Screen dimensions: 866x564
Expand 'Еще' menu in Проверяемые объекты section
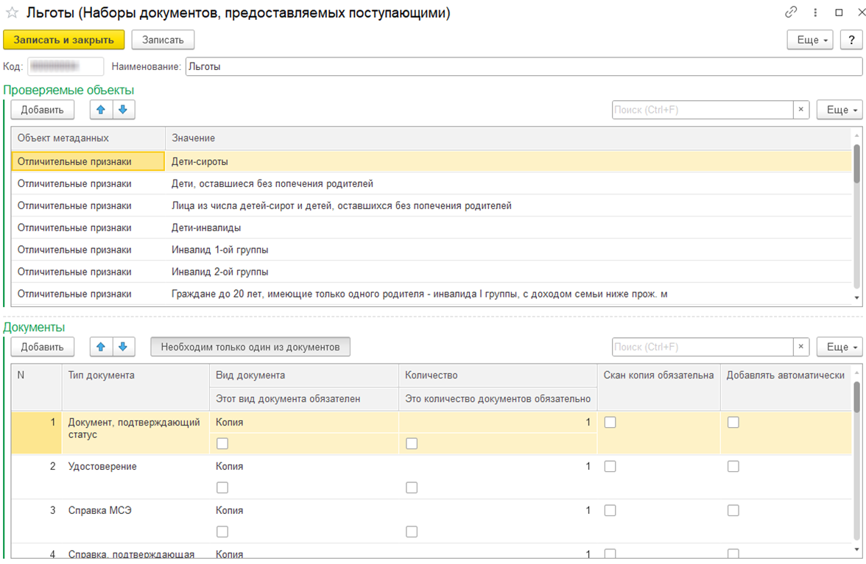click(839, 110)
